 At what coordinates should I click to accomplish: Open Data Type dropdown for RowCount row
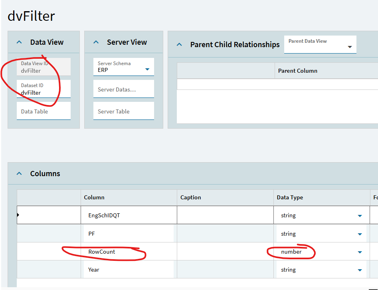pyautogui.click(x=360, y=252)
